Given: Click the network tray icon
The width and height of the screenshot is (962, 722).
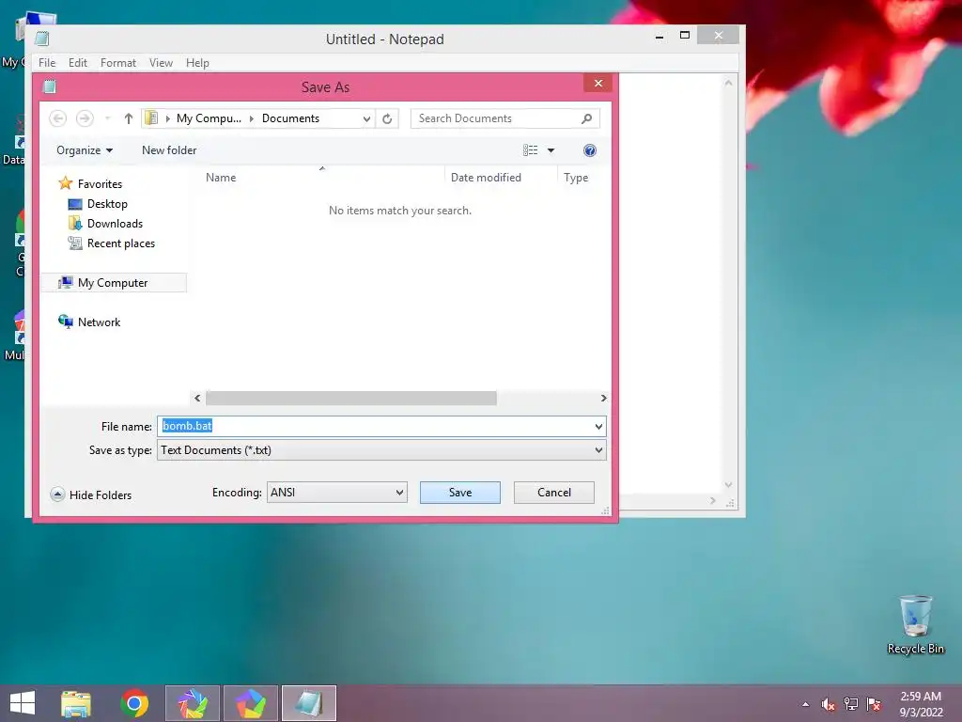Looking at the screenshot, I should pyautogui.click(x=851, y=704).
